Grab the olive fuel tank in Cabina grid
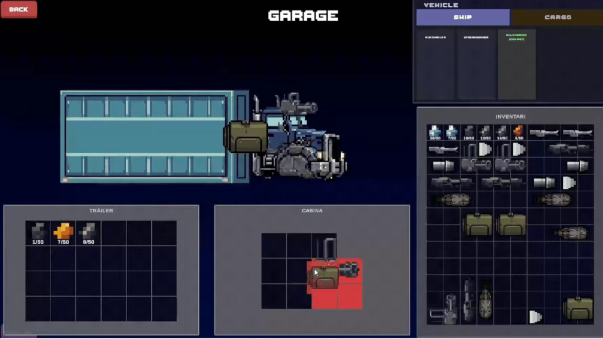 click(323, 277)
